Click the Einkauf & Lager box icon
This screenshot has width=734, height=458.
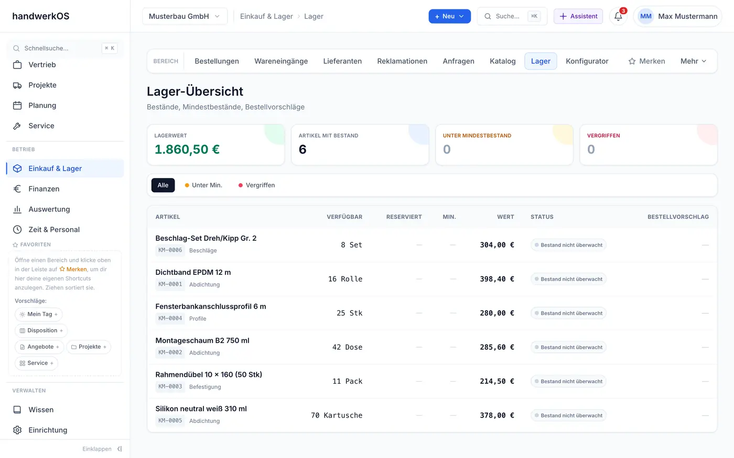click(17, 169)
